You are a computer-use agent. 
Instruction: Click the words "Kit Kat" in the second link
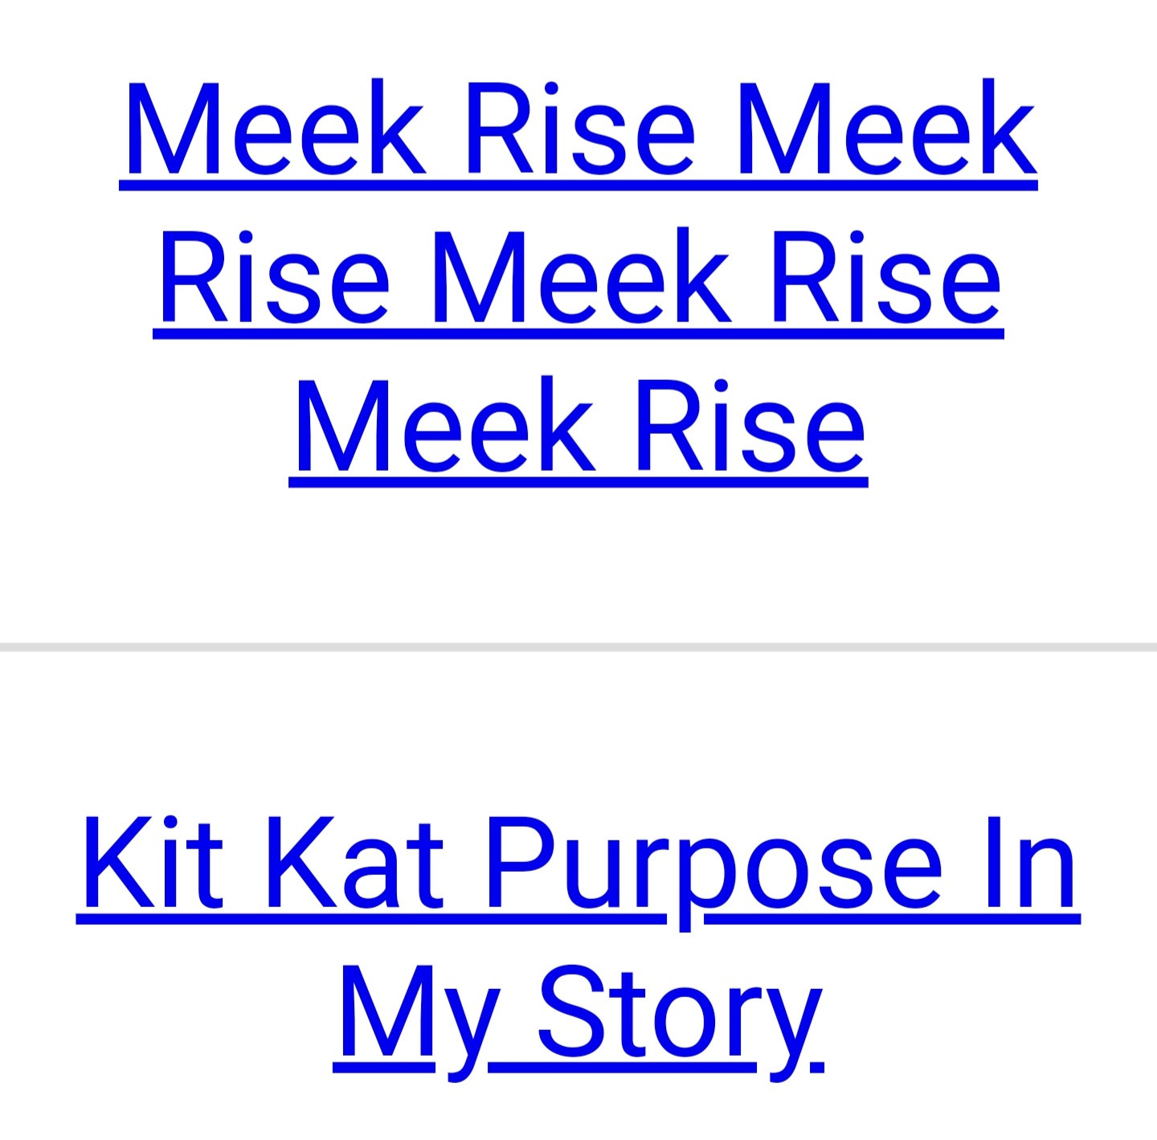[264, 864]
